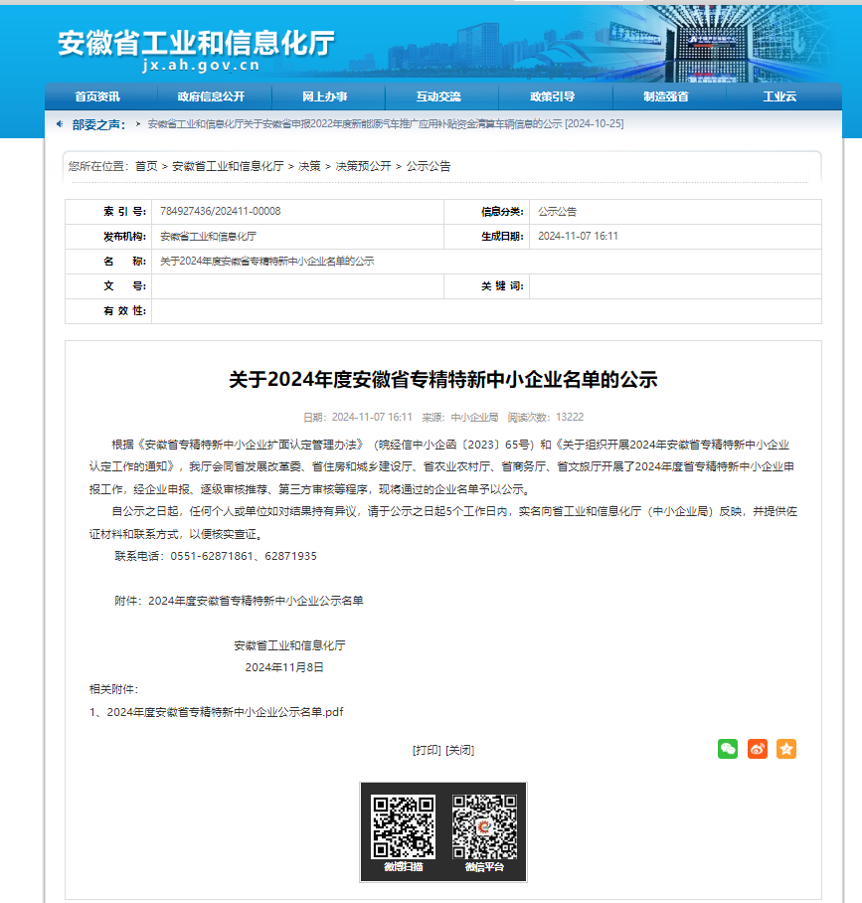
Task: Share the article via the green WeChat icon
Action: [728, 749]
